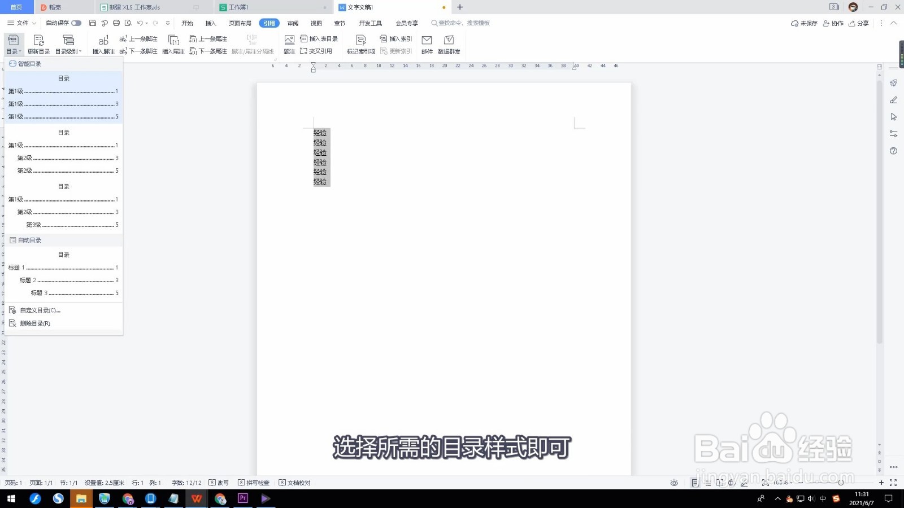
Task: Toggle the 自动保存 (AutoSave) switch
Action: [x=76, y=23]
